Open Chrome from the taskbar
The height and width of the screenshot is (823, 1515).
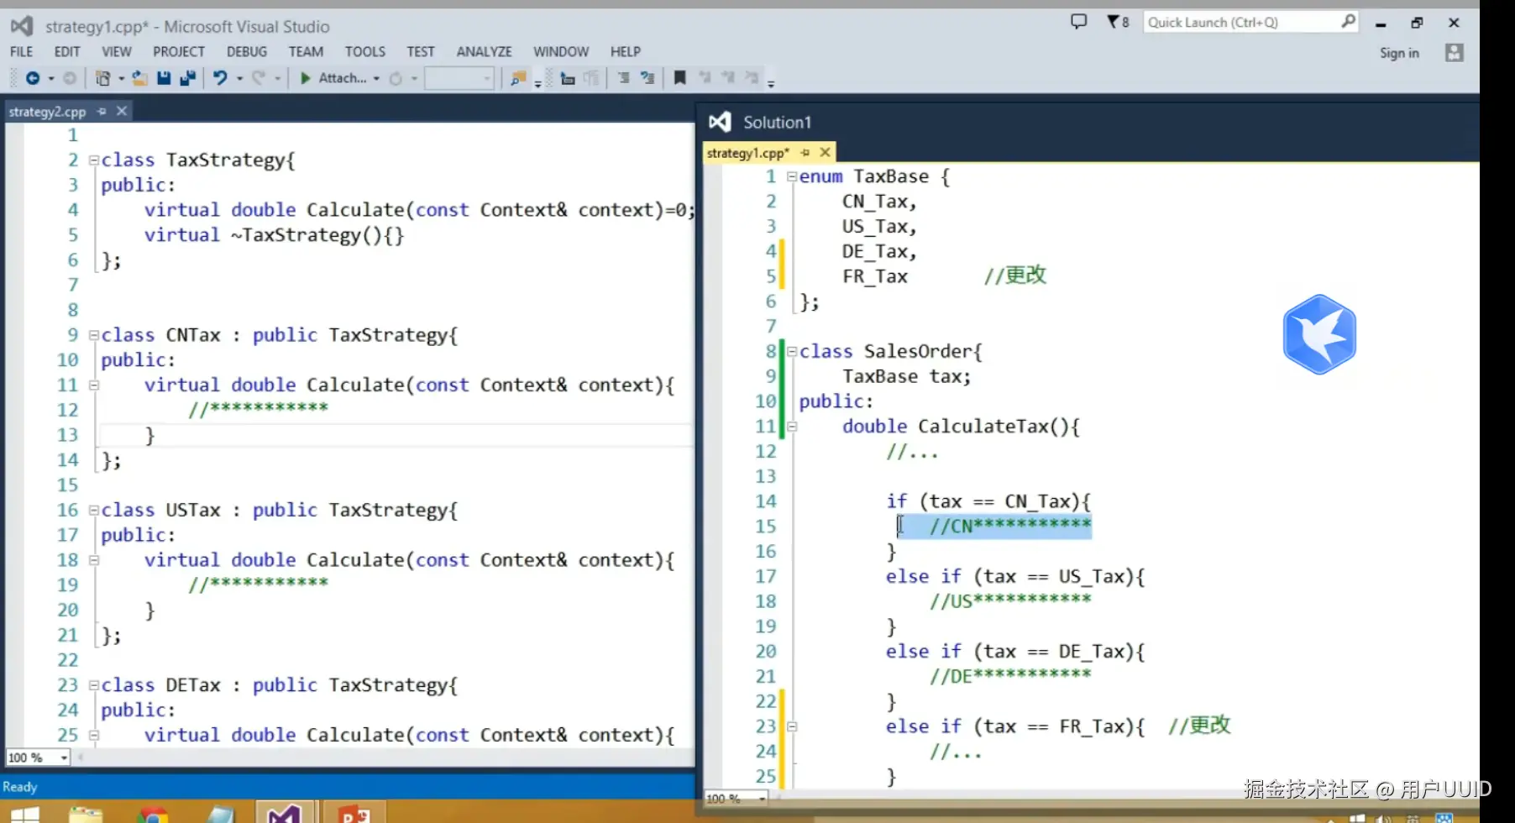click(152, 815)
